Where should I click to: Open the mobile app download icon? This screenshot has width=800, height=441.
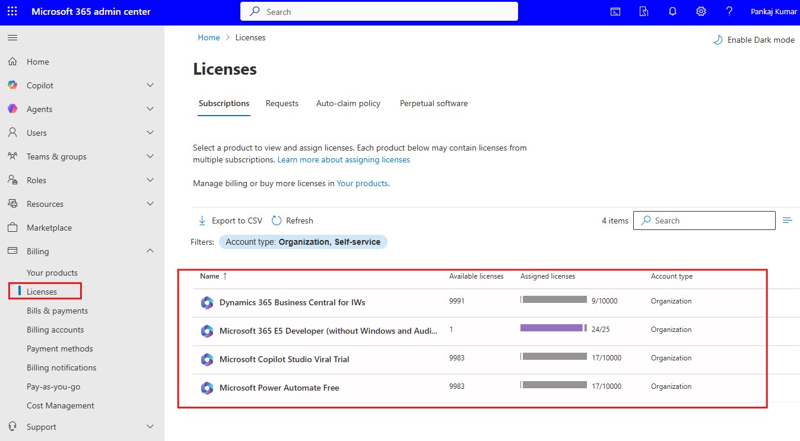point(643,11)
